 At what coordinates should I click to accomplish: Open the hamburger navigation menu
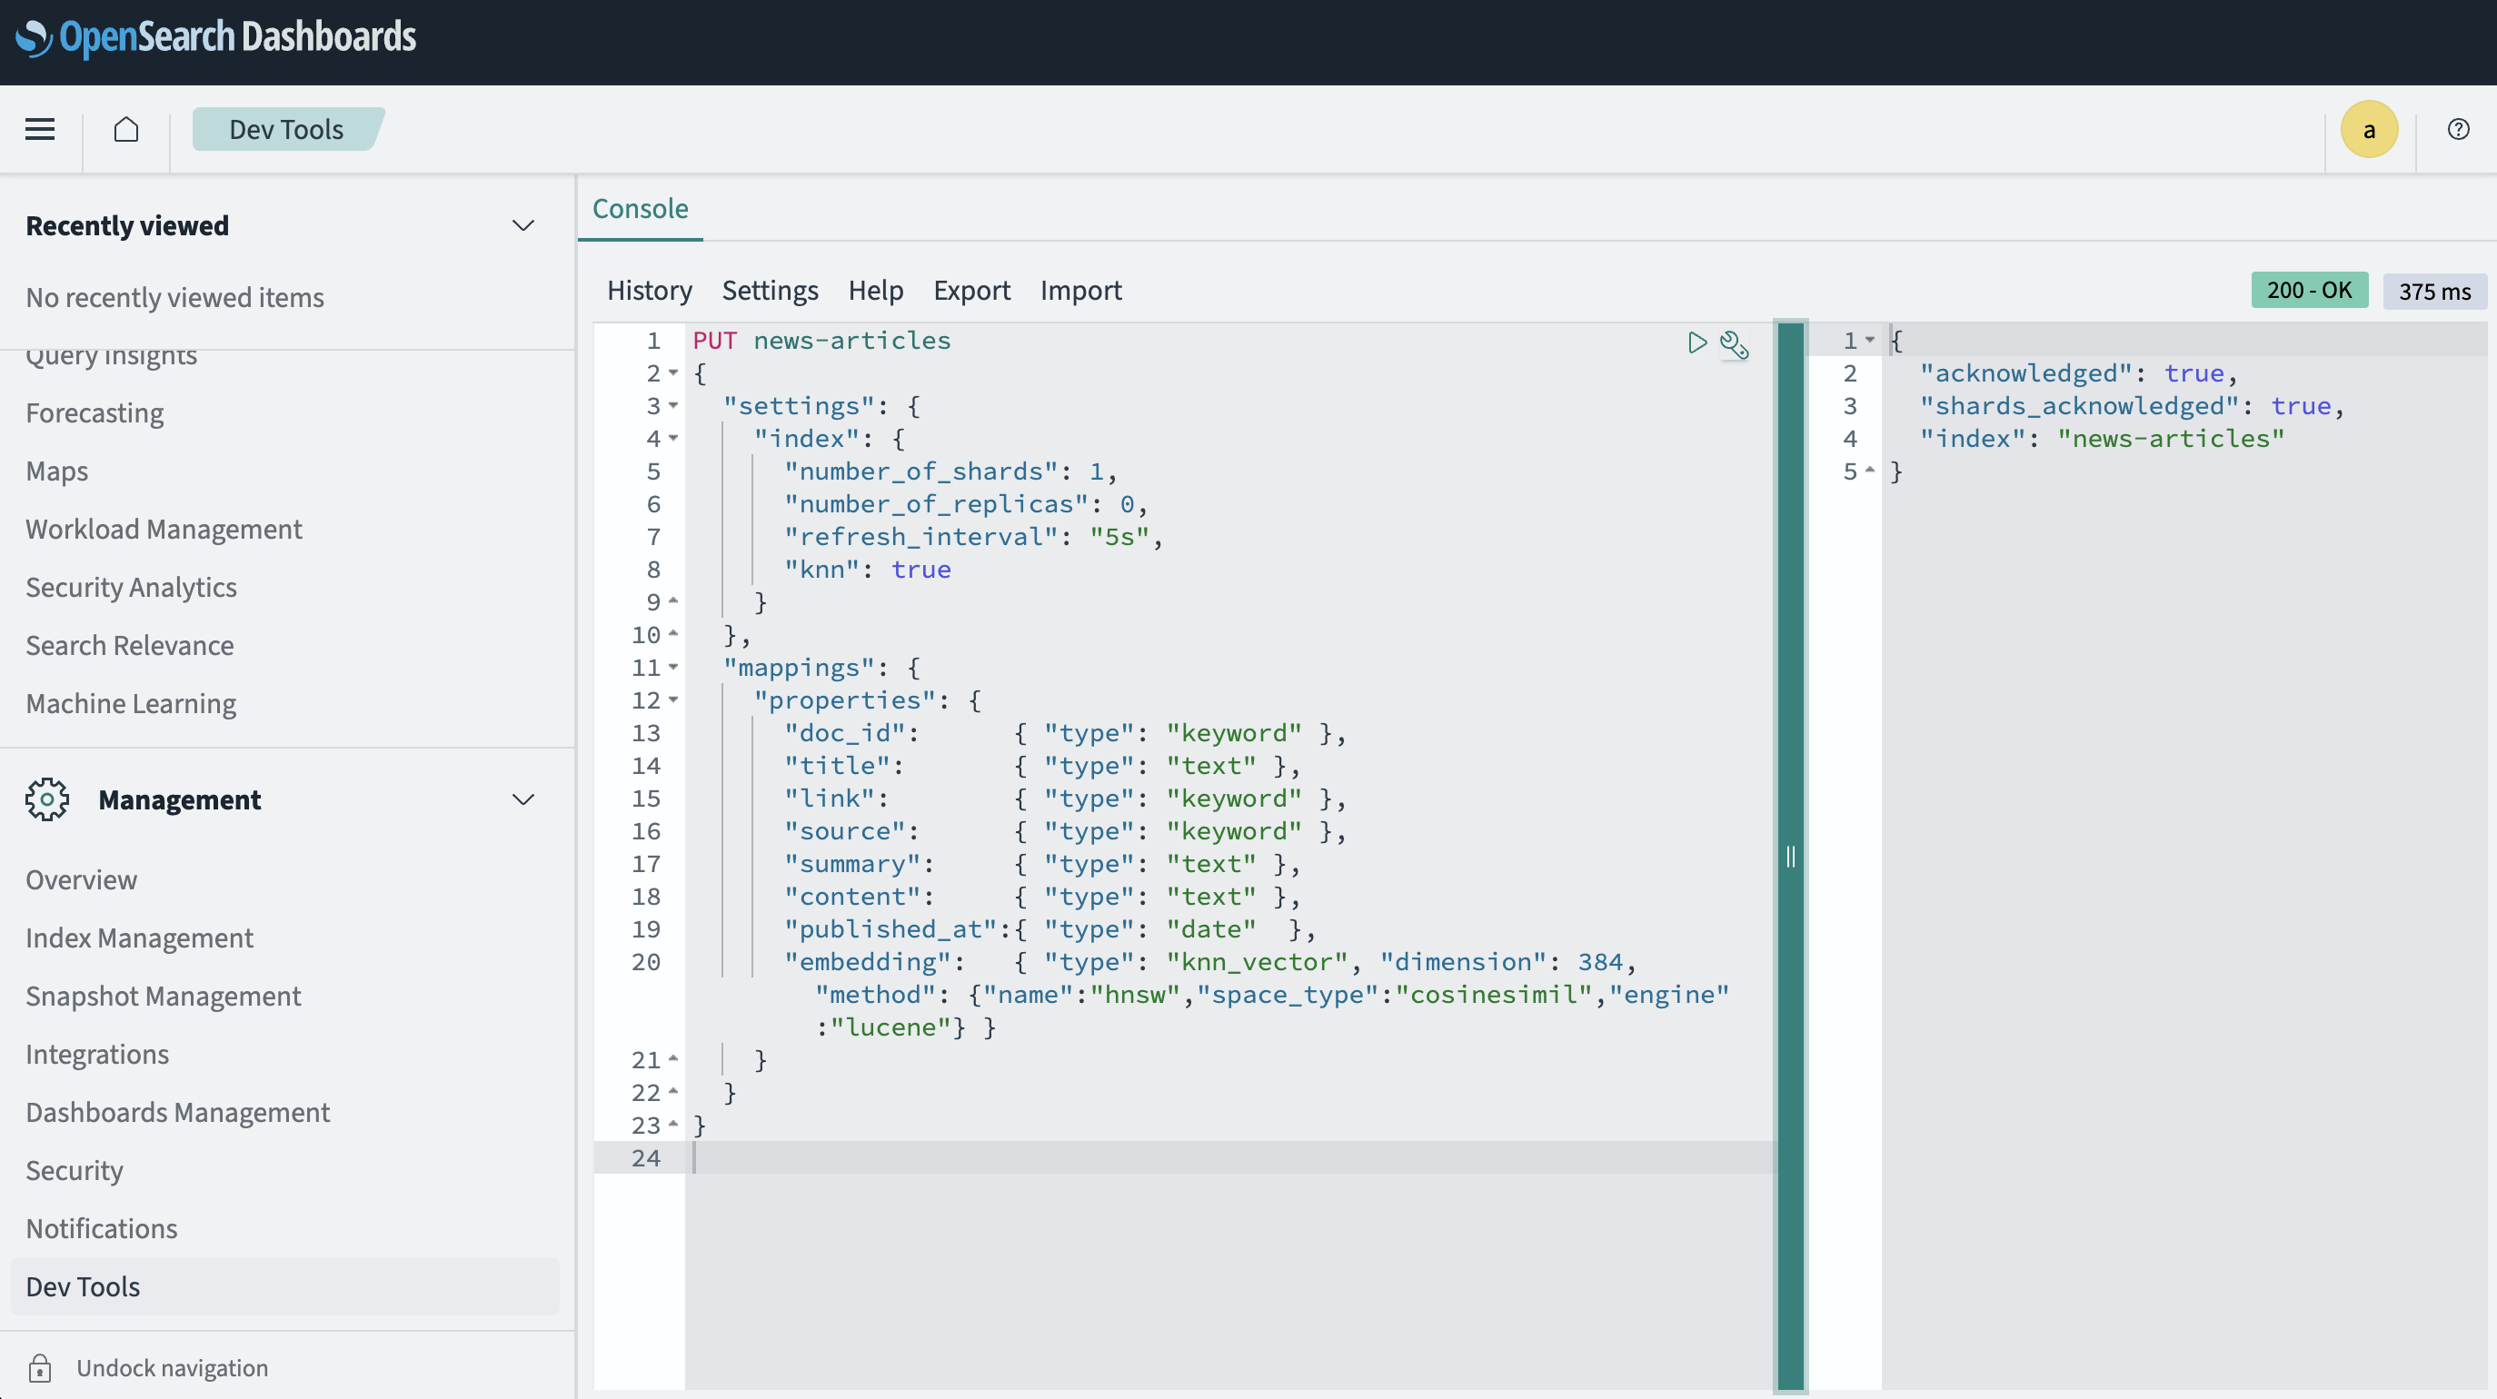point(40,129)
